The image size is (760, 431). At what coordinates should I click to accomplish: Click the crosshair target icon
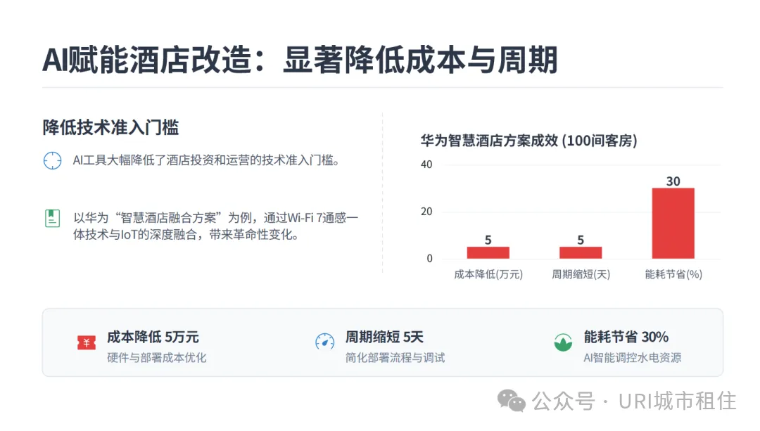point(52,161)
